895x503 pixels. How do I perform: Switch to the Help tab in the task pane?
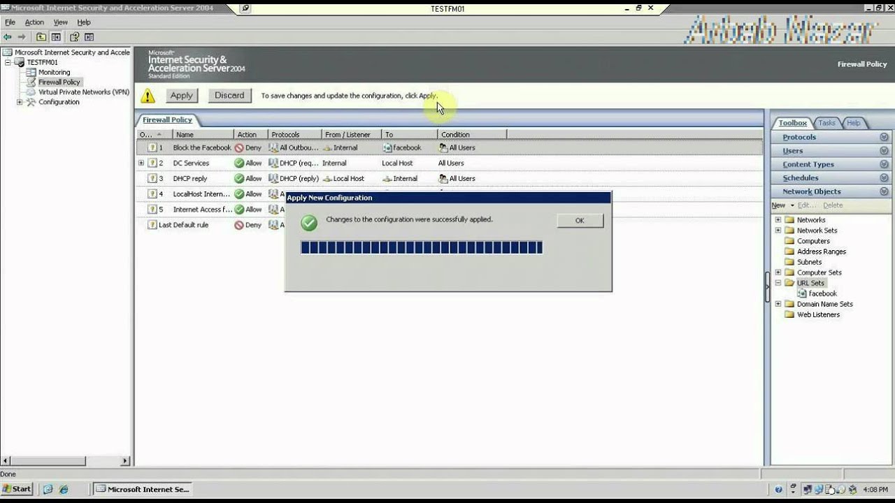pyautogui.click(x=854, y=123)
